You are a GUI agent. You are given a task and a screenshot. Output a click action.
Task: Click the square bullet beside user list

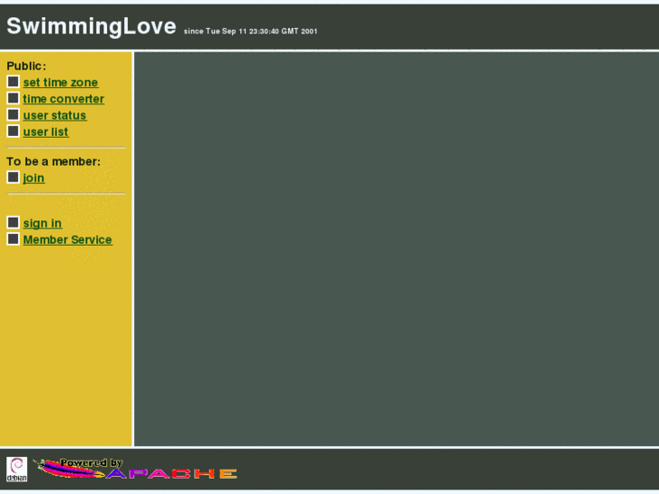pos(13,131)
